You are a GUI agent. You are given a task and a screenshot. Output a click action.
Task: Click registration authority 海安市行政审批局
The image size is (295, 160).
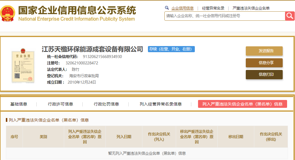[x=84, y=76]
